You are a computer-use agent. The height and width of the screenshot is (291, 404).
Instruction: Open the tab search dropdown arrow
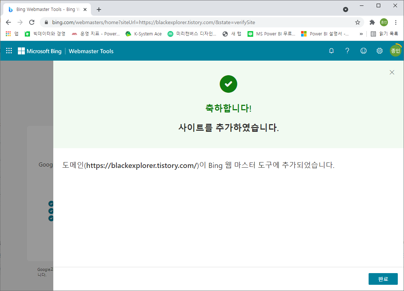(x=346, y=9)
